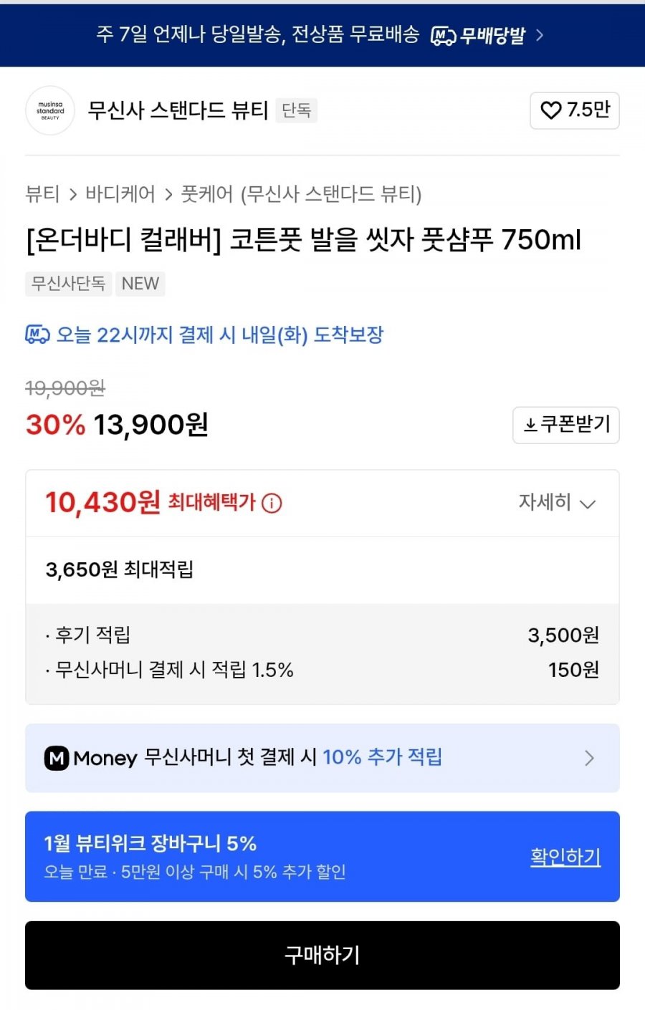Viewport: 645px width, 1010px height.
Task: Tap the info icon next to 최대혜택가
Action: click(272, 504)
